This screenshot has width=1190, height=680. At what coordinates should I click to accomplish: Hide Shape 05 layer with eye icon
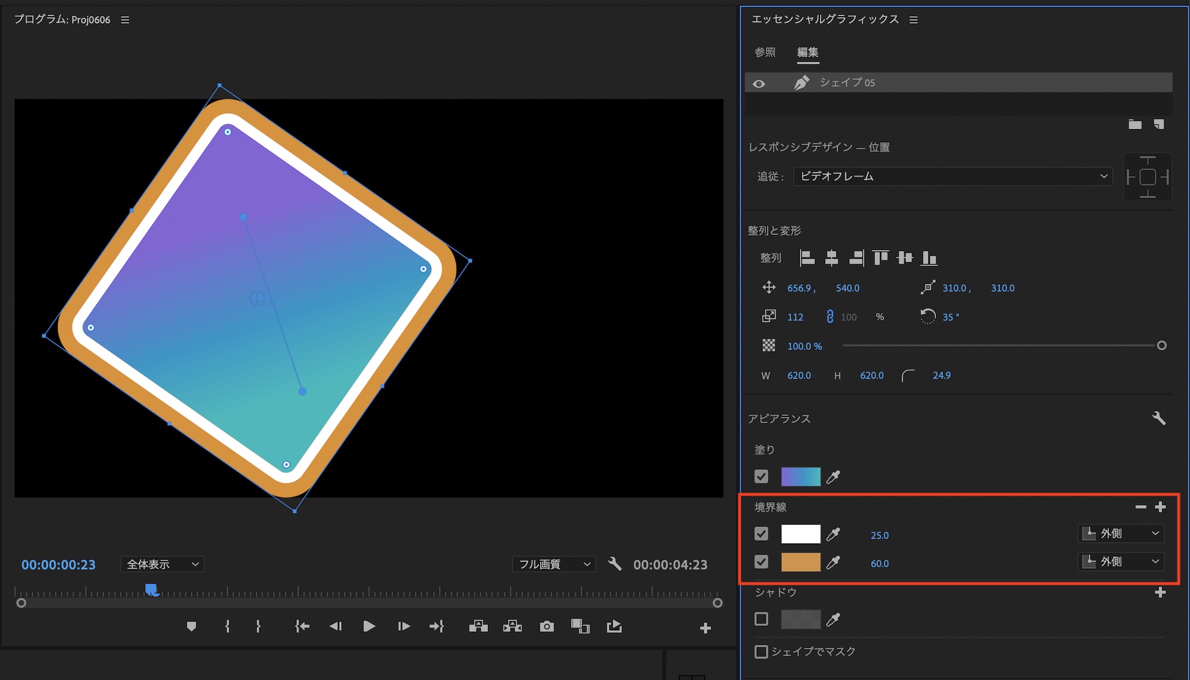[759, 83]
